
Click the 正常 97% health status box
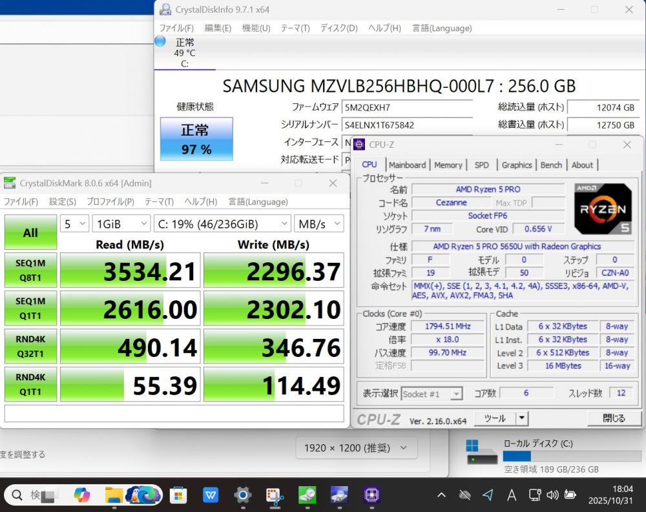[196, 139]
